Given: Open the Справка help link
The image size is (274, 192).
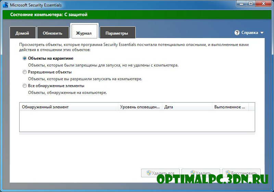Looking at the screenshot, I should [x=250, y=33].
